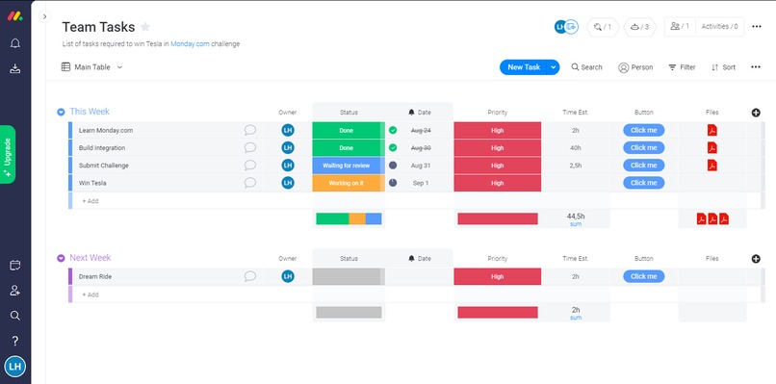This screenshot has width=776, height=384.
Task: Click the board subscribers LH avatar
Action: pyautogui.click(x=560, y=27)
